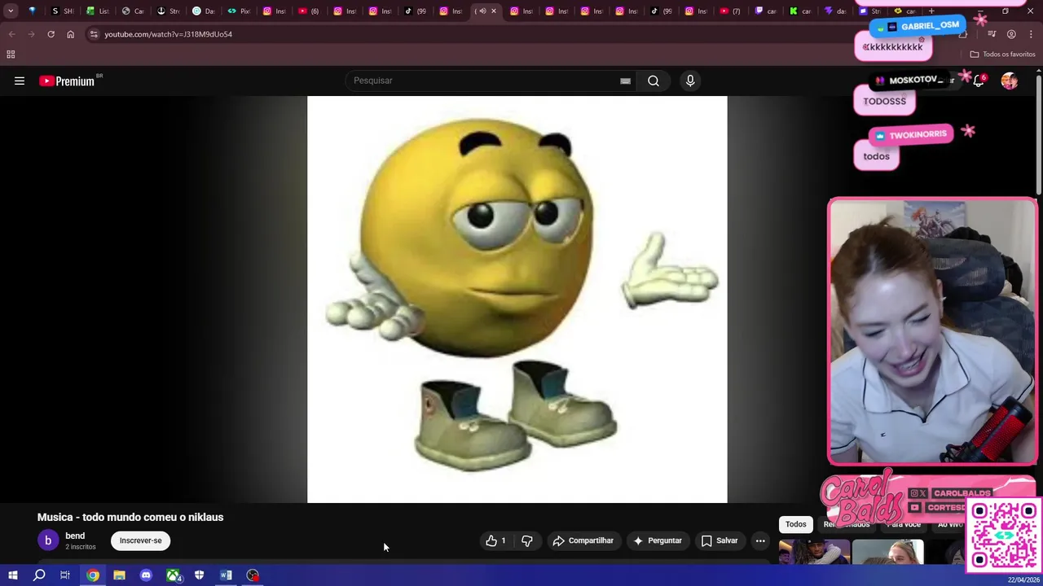The width and height of the screenshot is (1043, 586).
Task: Open Todos os favoritos bookmarks folder
Action: (1002, 55)
